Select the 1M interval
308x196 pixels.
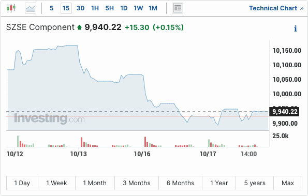tap(153, 8)
